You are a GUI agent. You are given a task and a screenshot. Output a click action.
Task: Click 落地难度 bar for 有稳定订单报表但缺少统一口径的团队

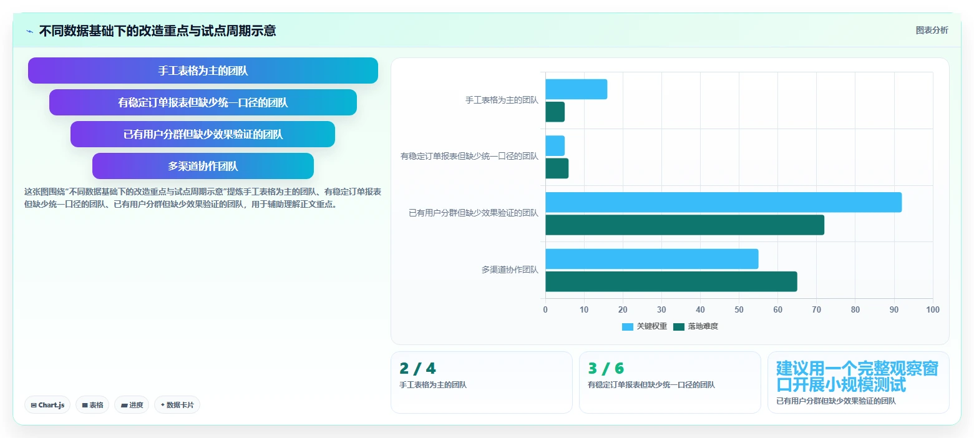pos(557,168)
